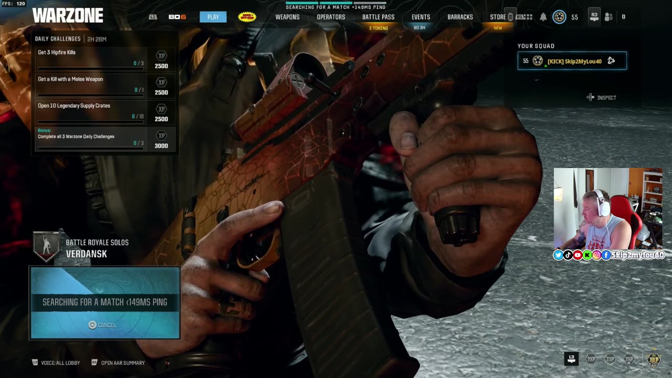This screenshot has width=672, height=378.
Task: Open the social friends icon
Action: click(608, 17)
